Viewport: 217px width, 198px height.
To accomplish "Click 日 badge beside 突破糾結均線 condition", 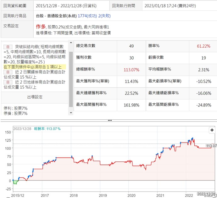I will [8, 47].
